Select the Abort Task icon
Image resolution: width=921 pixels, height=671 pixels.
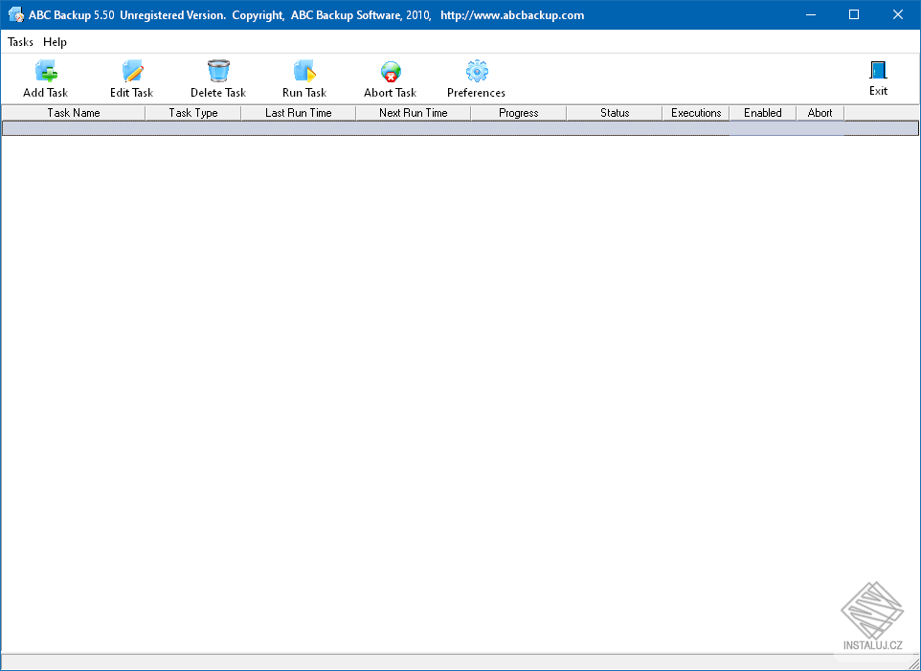coord(390,69)
